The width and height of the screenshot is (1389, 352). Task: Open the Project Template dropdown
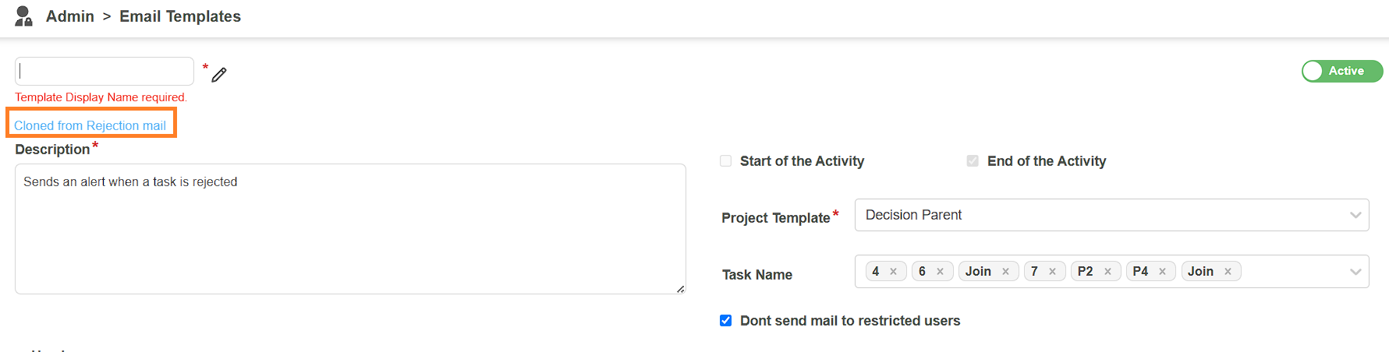(1111, 215)
